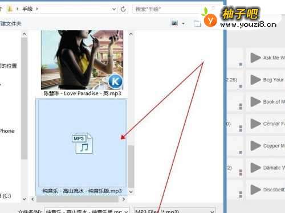
Task: Play the Ask Me track preview
Action: pos(255,58)
